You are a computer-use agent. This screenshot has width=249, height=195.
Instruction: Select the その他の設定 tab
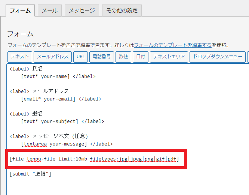(122, 10)
